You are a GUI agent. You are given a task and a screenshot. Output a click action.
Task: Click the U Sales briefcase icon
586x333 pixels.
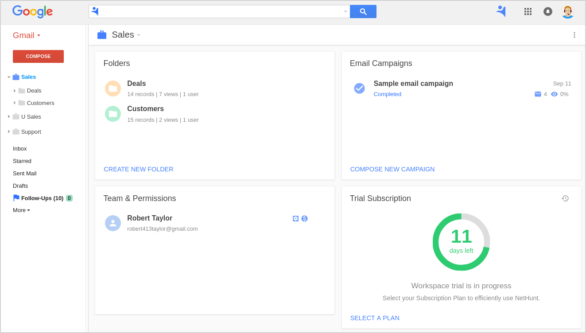tap(16, 116)
